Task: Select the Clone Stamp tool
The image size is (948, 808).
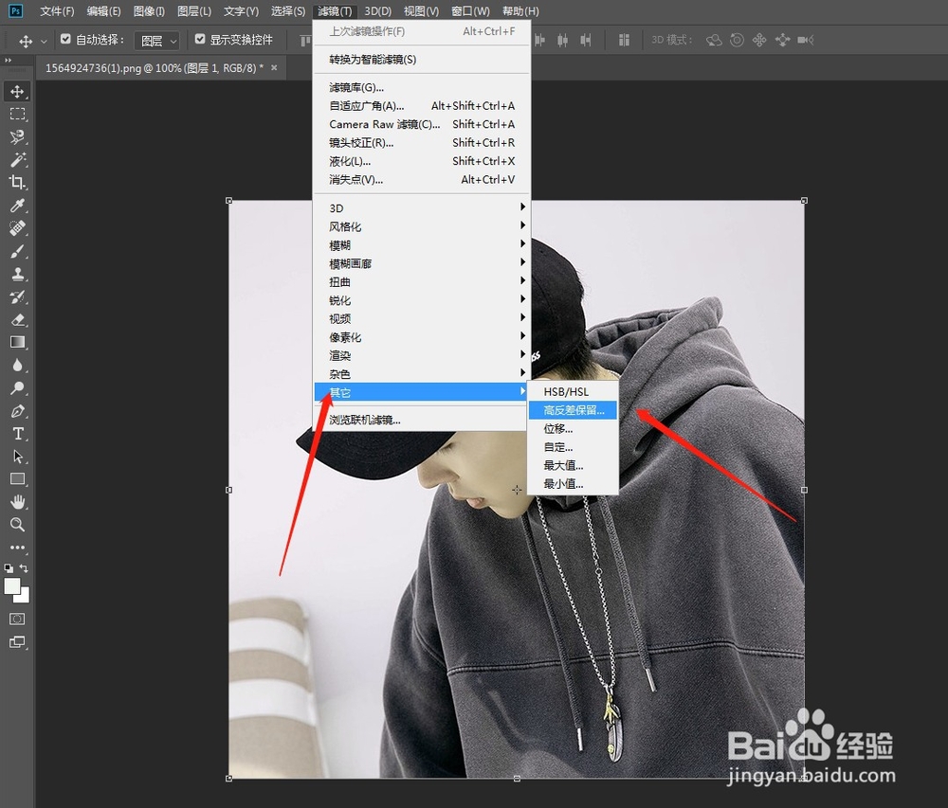Action: click(17, 274)
